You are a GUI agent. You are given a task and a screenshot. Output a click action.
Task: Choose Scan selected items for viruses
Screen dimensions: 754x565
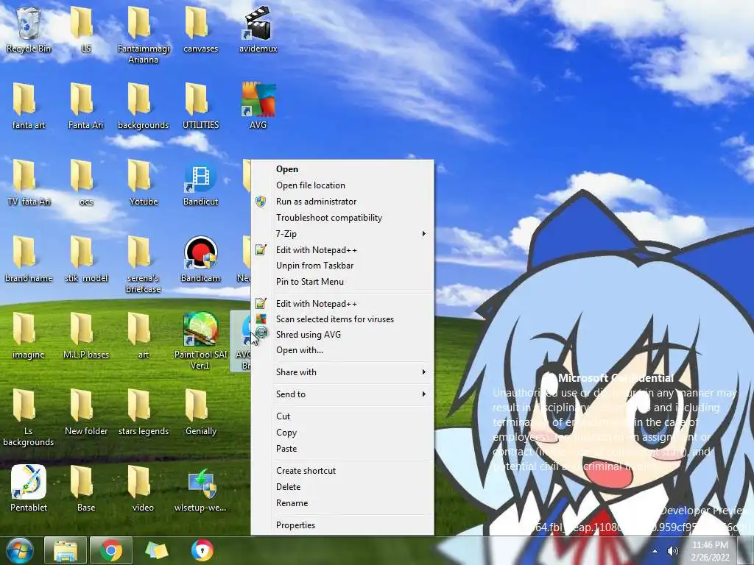click(x=342, y=319)
